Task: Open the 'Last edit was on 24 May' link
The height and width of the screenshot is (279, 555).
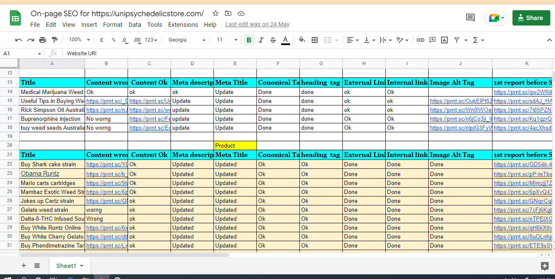Action: (x=257, y=25)
